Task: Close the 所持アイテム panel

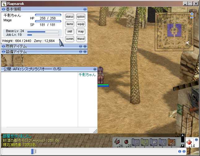Action: pos(85,46)
